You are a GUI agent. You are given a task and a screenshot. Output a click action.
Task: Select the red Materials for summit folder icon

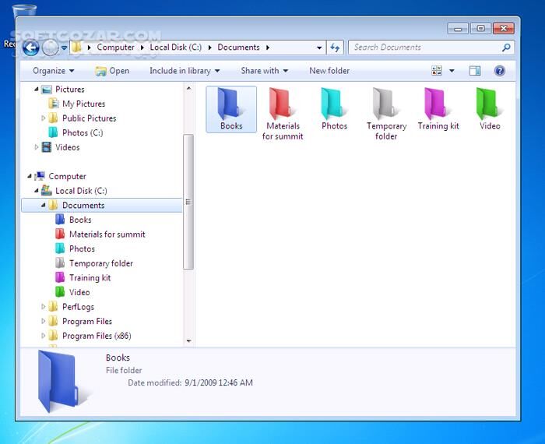point(283,104)
